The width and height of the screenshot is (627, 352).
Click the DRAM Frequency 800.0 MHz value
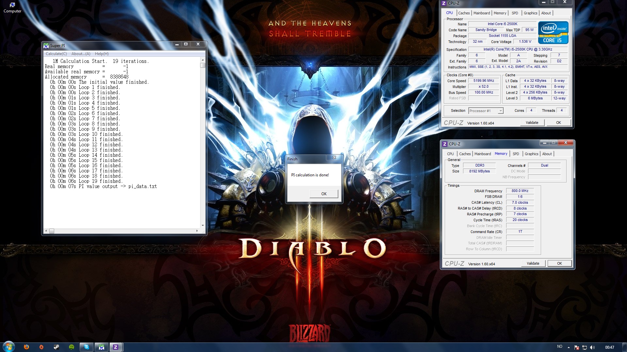point(520,191)
